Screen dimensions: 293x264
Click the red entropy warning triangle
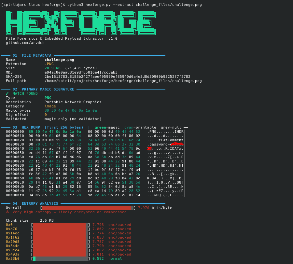pyautogui.click(x=7, y=212)
